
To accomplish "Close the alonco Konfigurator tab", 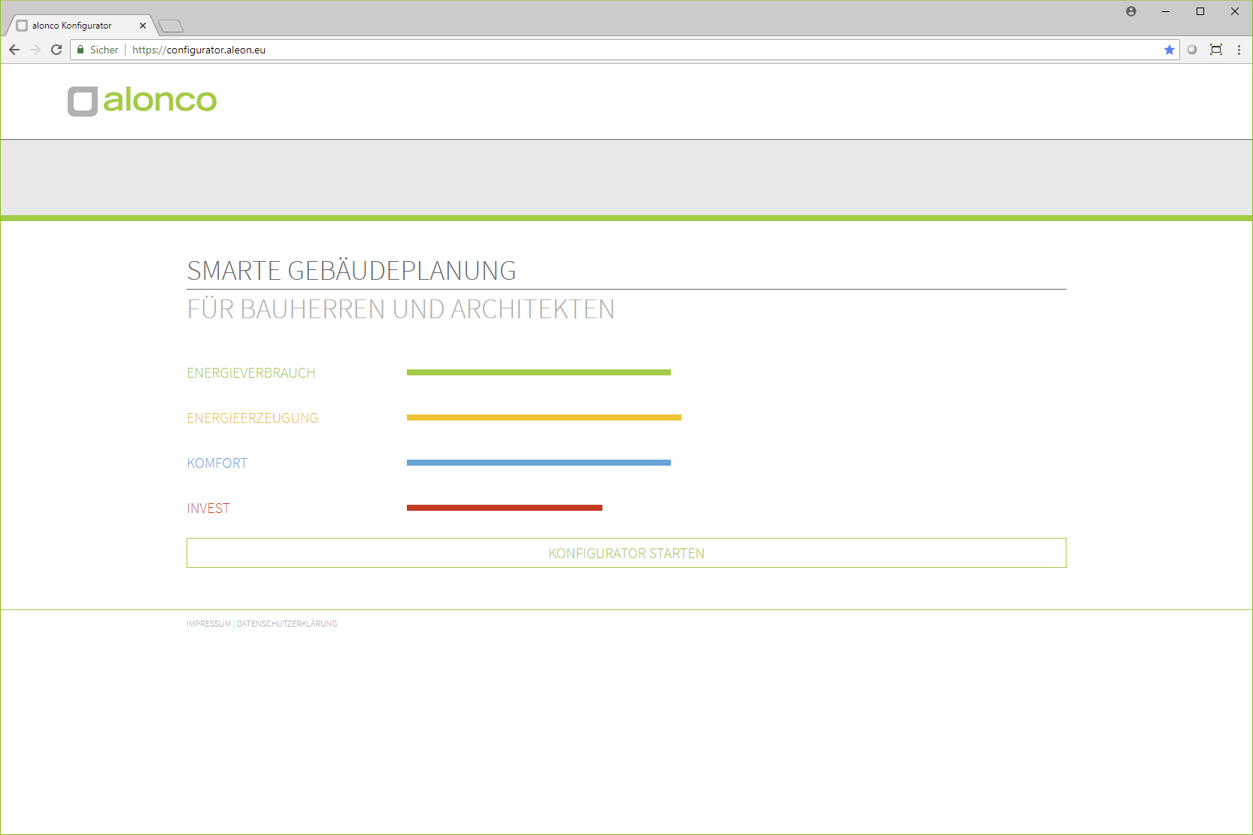I will coord(143,26).
